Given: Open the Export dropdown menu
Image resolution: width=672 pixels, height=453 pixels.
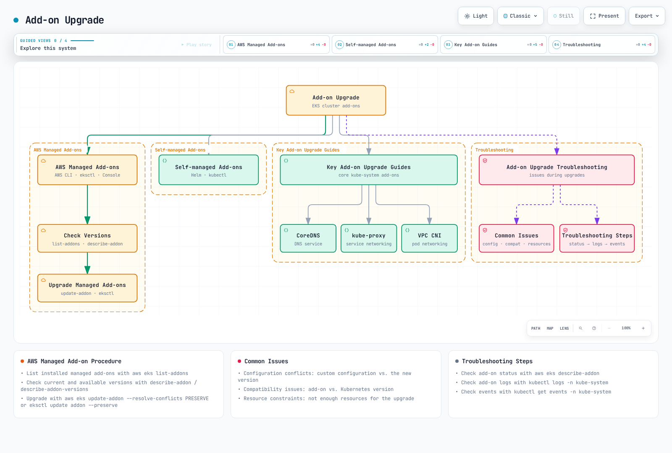Looking at the screenshot, I should coord(646,16).
